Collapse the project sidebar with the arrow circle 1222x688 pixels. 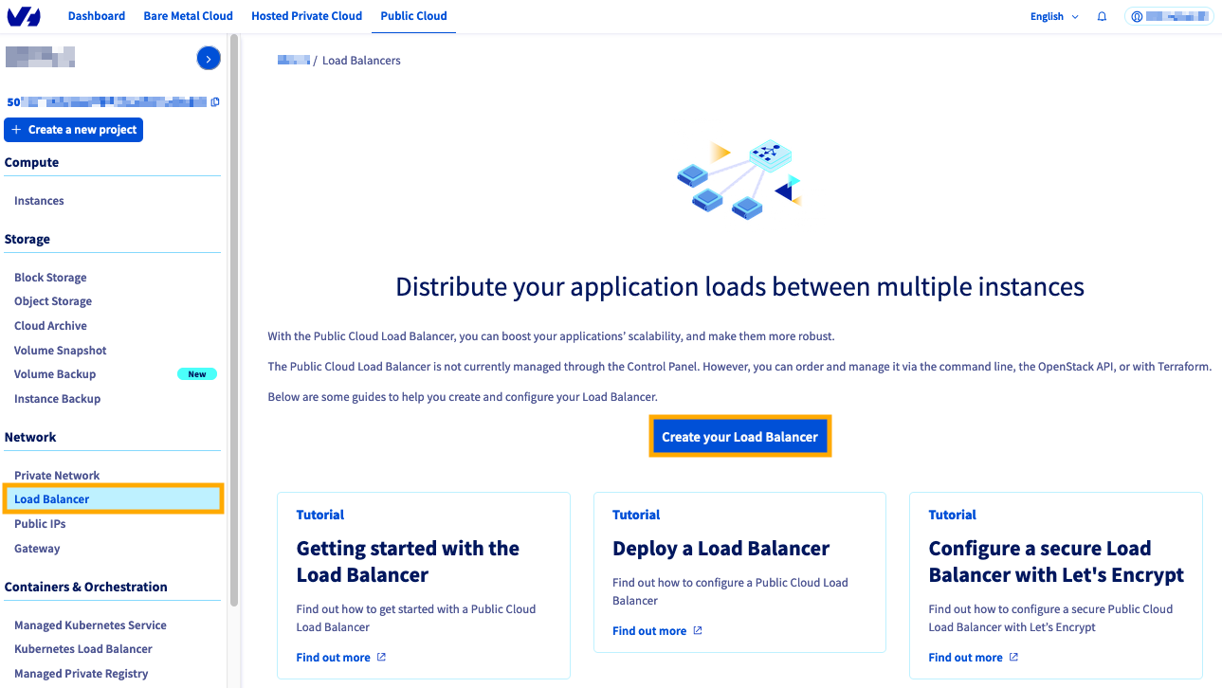click(x=209, y=58)
